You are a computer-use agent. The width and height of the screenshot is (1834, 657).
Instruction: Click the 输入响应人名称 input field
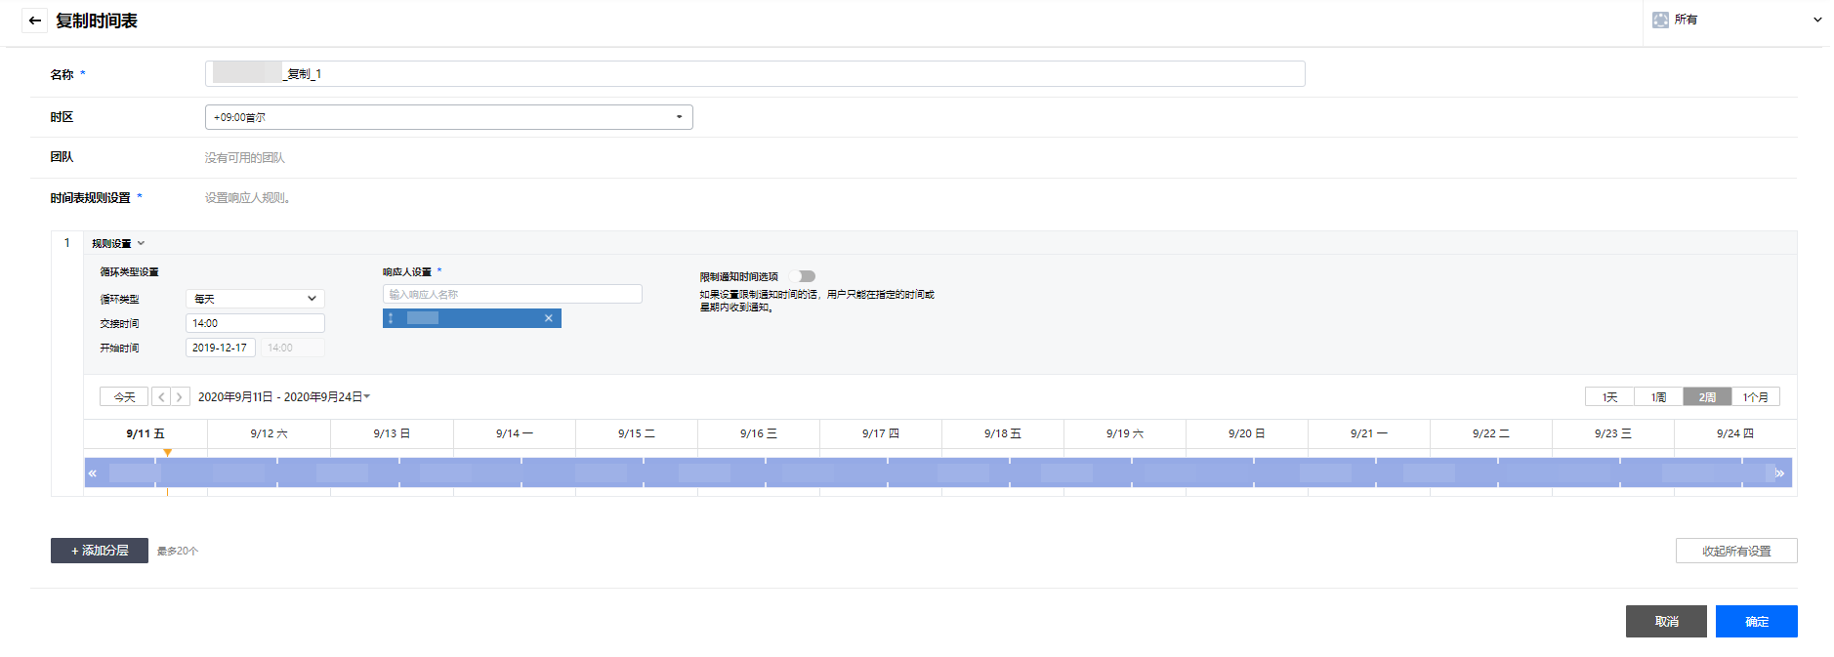coord(512,294)
